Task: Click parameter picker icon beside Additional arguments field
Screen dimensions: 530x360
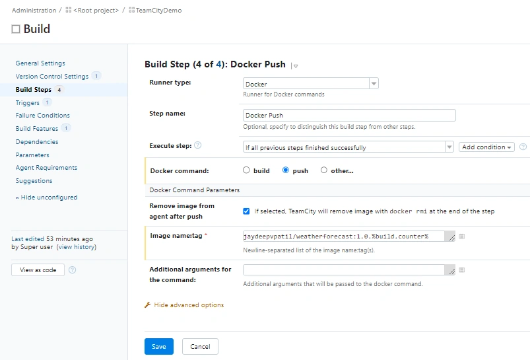Action: pyautogui.click(x=462, y=270)
